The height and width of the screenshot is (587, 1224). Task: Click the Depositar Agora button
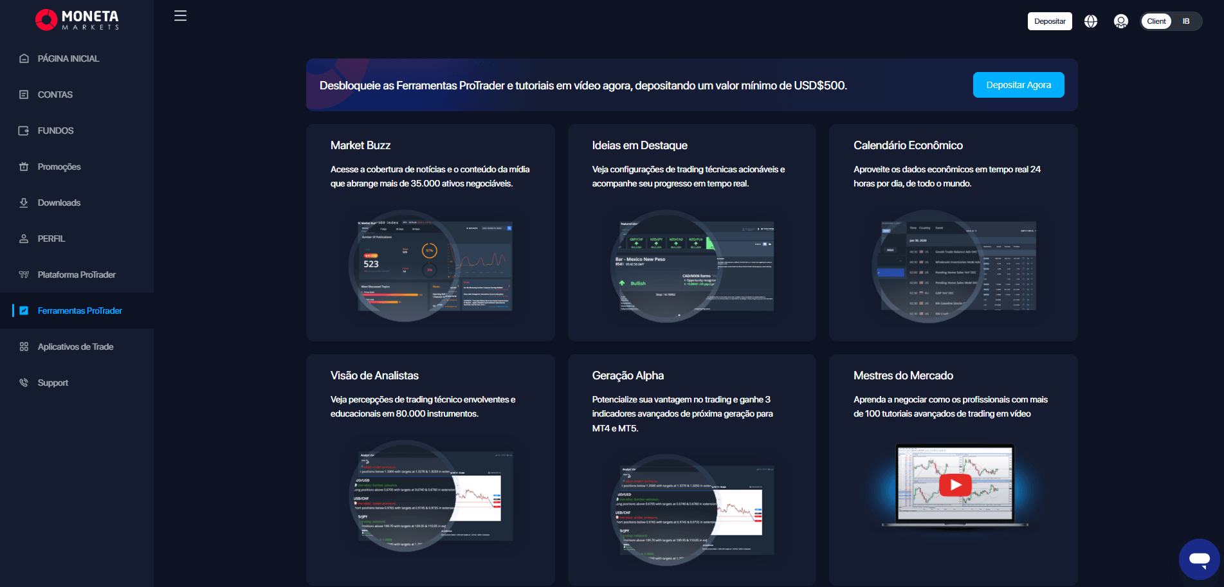(x=1018, y=85)
